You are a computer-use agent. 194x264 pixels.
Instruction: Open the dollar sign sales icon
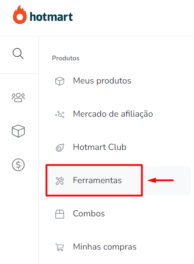click(18, 165)
